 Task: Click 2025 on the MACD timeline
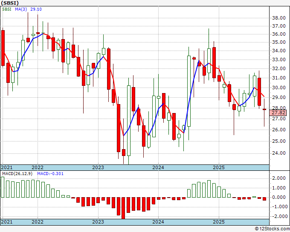click(219, 222)
